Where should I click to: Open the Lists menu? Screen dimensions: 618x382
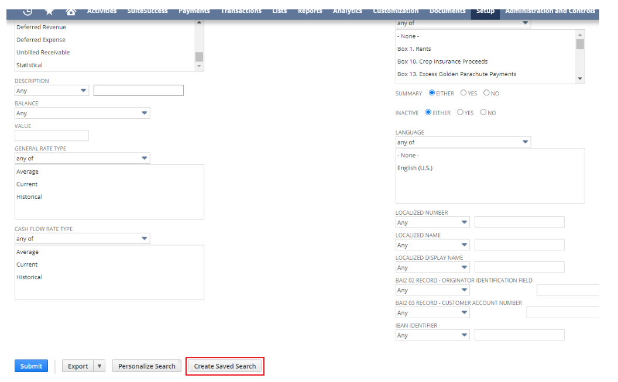(x=279, y=12)
